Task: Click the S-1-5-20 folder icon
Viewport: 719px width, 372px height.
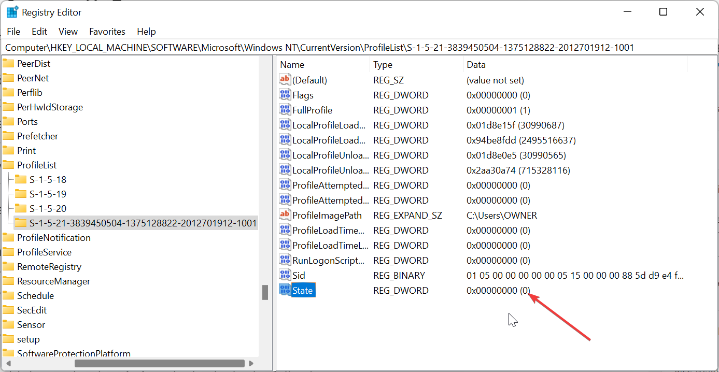Action: pos(21,209)
